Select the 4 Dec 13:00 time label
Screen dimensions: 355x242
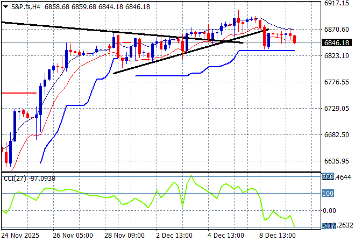pyautogui.click(x=226, y=236)
